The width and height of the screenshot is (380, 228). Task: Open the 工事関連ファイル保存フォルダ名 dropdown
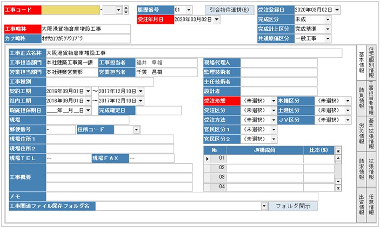264,206
